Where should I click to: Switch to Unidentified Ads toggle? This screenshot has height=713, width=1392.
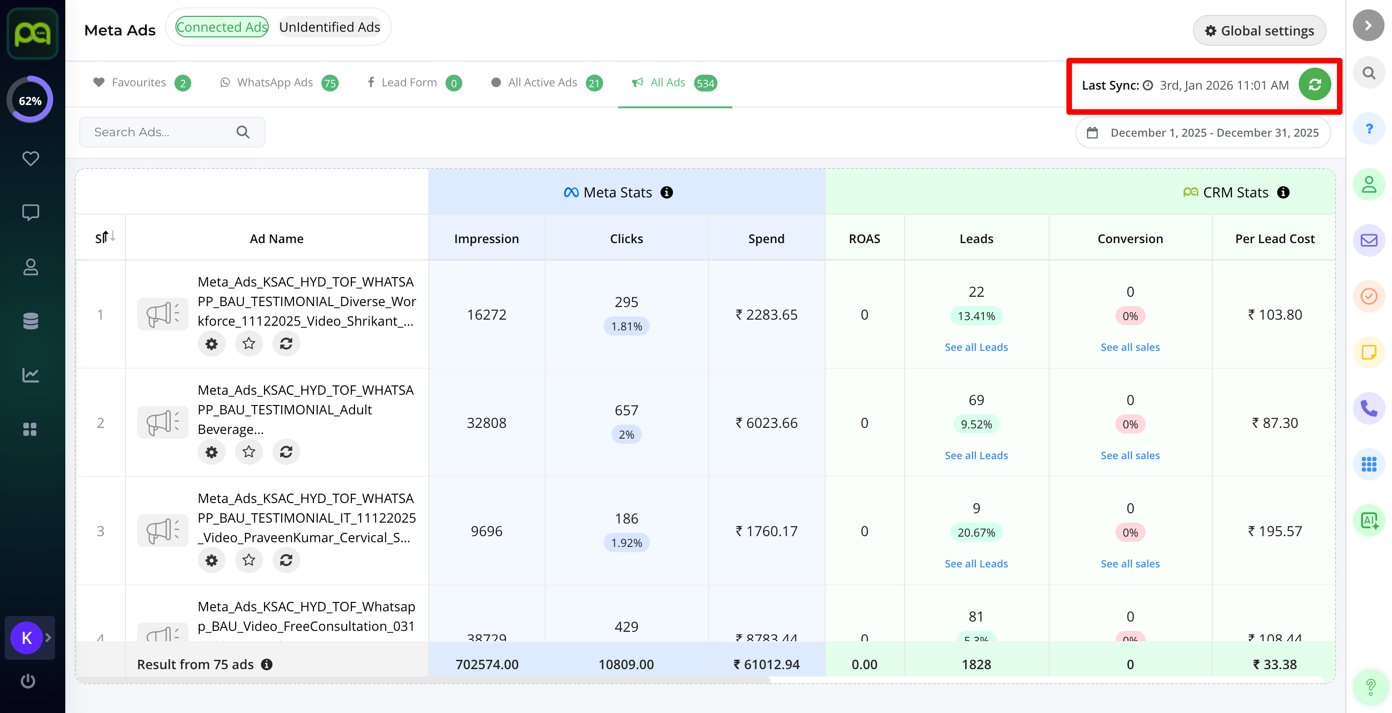330,27
